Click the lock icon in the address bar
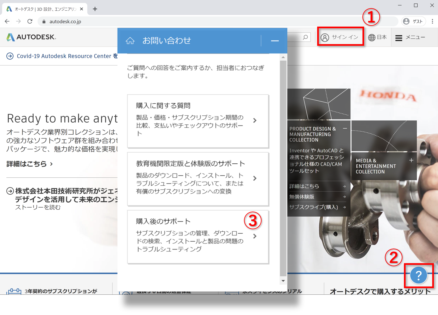This screenshot has height=315, width=438. pos(44,21)
